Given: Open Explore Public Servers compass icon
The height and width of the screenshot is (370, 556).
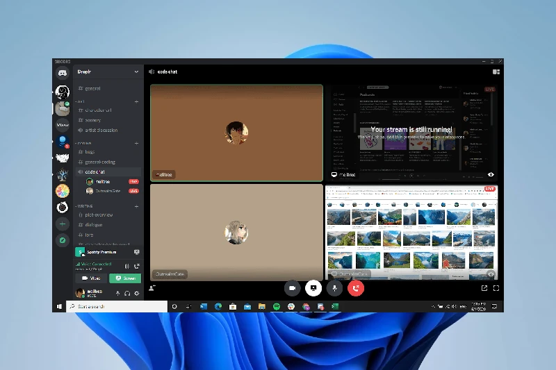Looking at the screenshot, I should (x=63, y=240).
